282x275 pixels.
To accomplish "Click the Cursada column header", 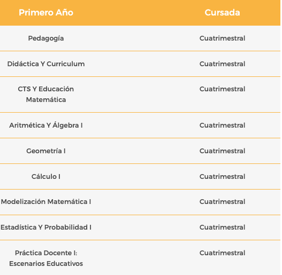I will click(x=222, y=13).
